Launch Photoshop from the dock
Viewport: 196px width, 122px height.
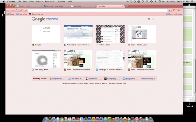[x=89, y=119]
